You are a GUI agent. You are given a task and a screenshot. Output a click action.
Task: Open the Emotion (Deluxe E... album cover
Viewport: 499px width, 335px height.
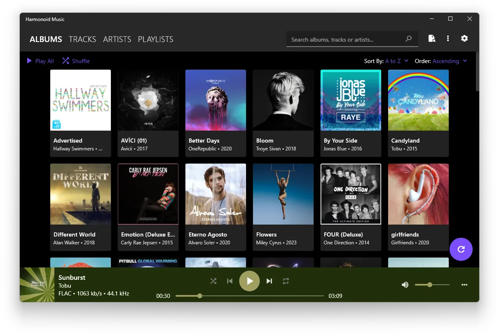pyautogui.click(x=148, y=194)
